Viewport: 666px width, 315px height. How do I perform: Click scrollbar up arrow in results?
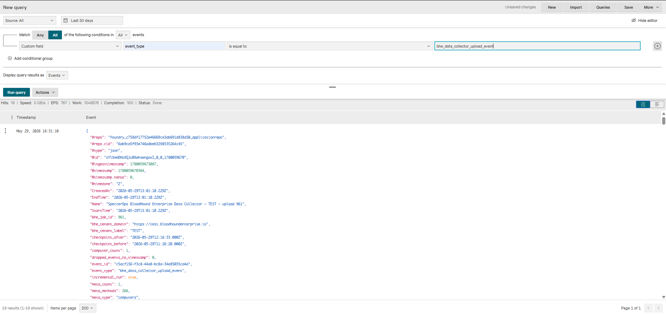coord(664,114)
